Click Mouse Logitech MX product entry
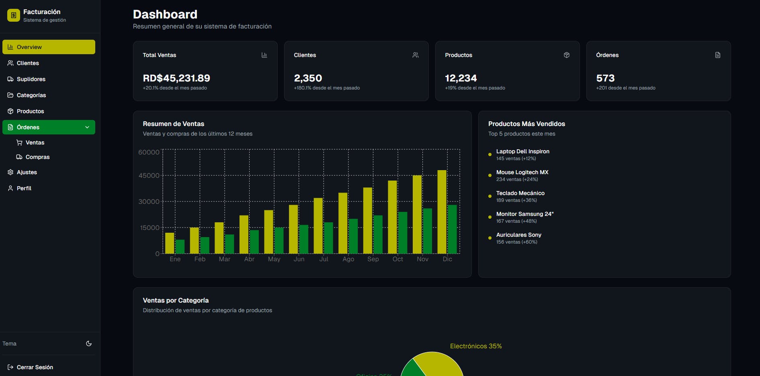 (x=518, y=175)
